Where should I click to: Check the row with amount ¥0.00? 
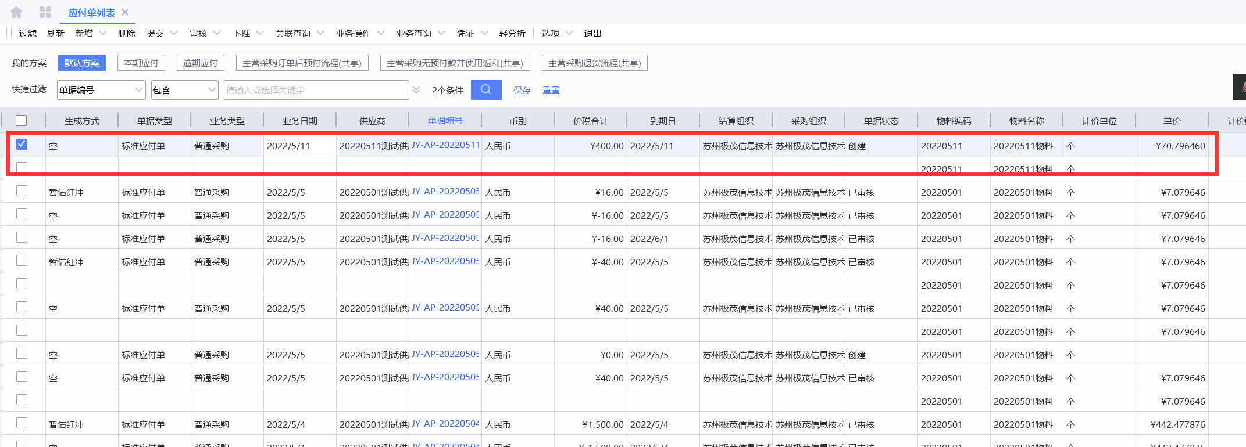22,353
